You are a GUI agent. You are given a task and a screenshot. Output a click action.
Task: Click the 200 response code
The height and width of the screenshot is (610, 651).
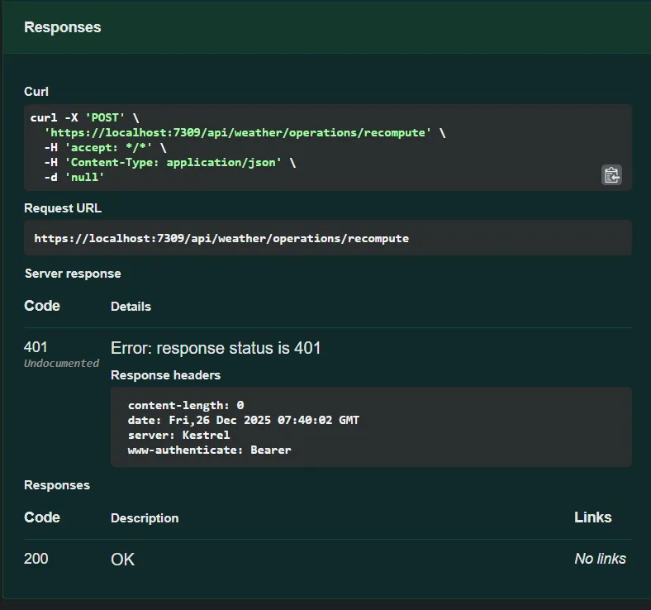tap(36, 559)
